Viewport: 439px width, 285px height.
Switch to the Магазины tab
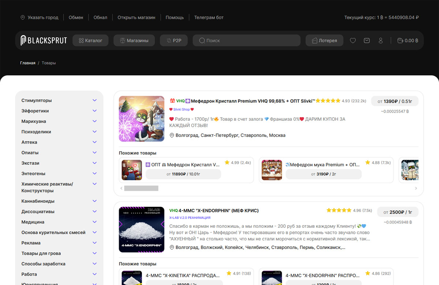(134, 40)
